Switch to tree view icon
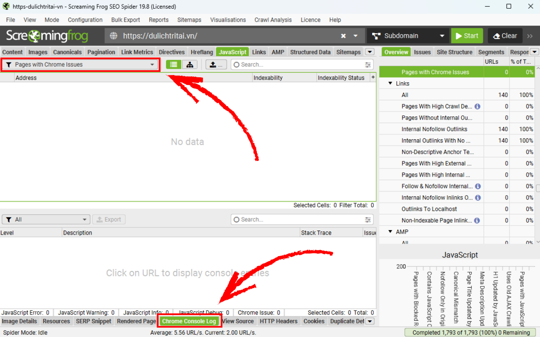This screenshot has height=337, width=540. (190, 65)
